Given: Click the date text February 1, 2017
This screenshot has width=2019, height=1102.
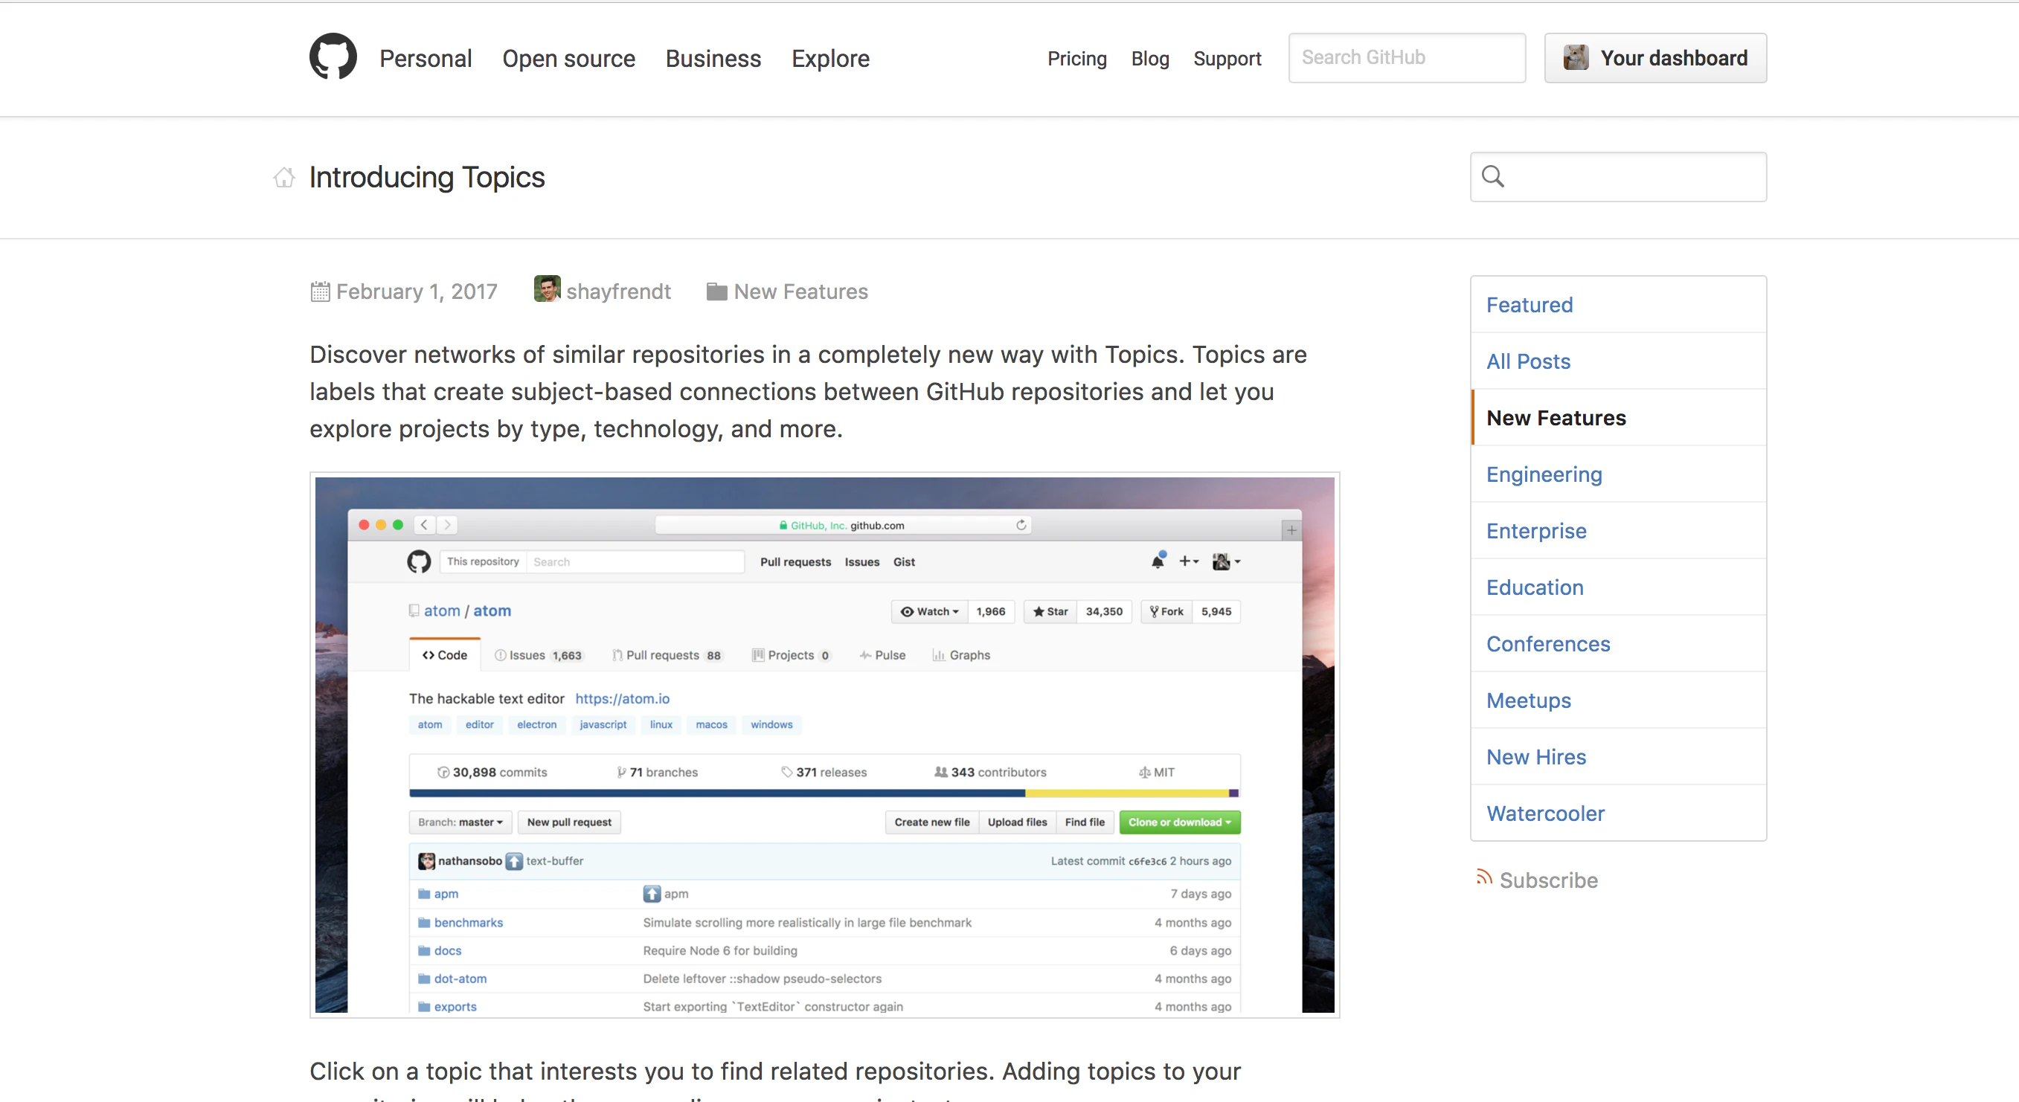Looking at the screenshot, I should pos(416,291).
